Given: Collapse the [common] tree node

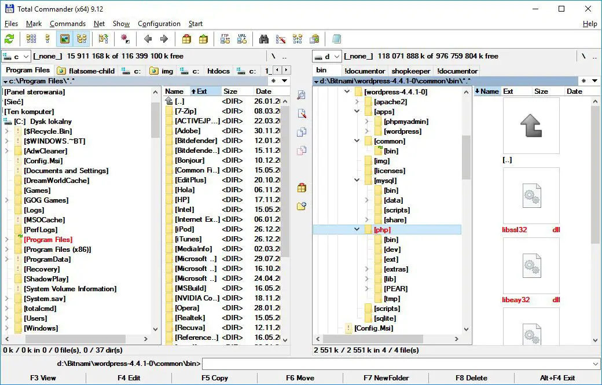Looking at the screenshot, I should 357,141.
